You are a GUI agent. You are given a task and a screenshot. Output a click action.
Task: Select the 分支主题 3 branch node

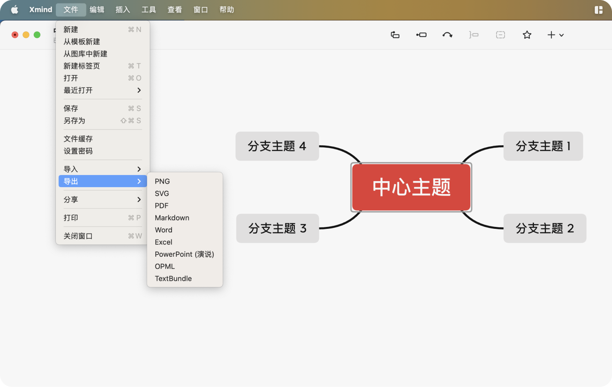[x=277, y=228]
